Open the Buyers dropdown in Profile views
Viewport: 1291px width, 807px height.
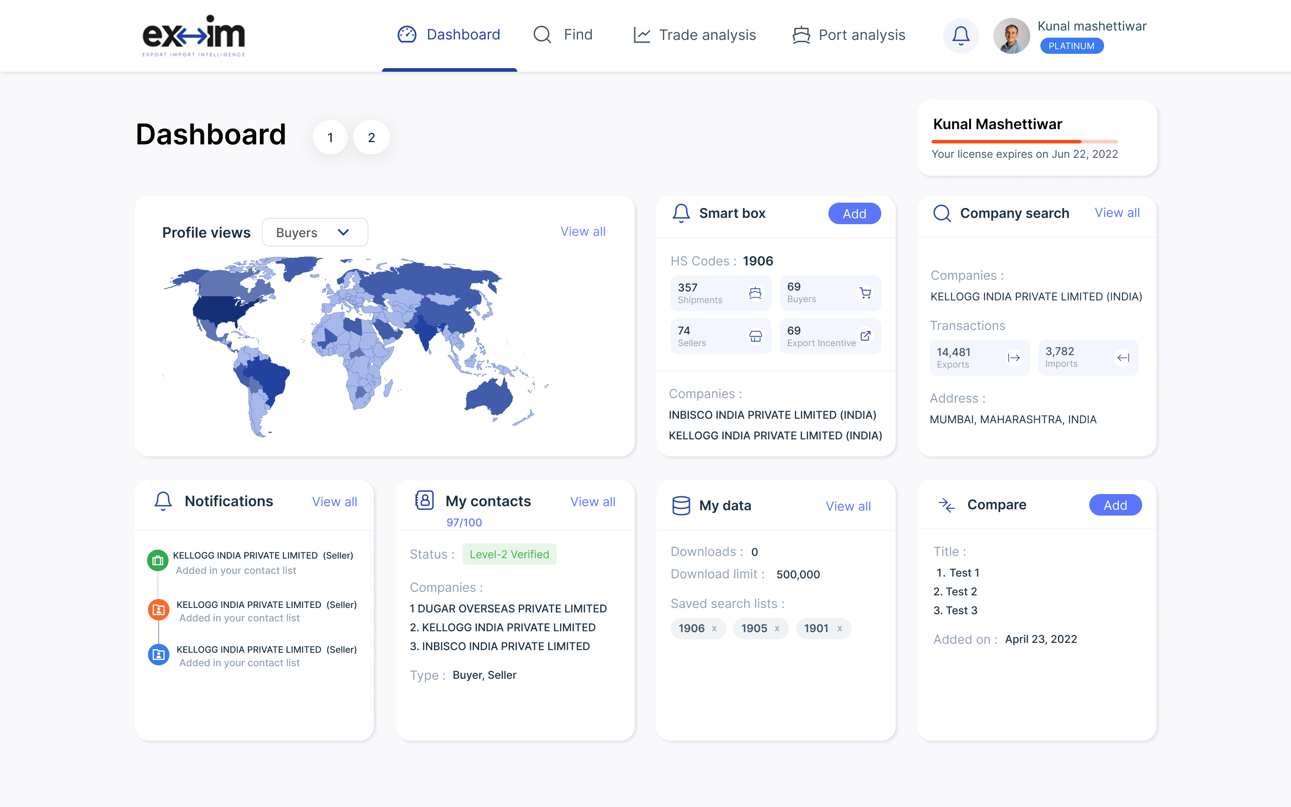click(315, 232)
